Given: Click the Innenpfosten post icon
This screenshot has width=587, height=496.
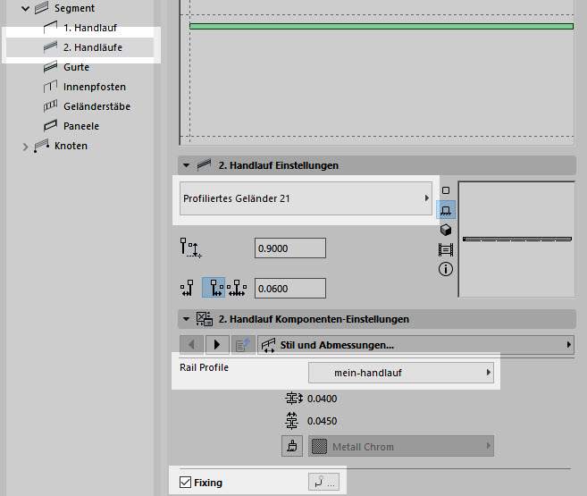Looking at the screenshot, I should click(x=50, y=87).
